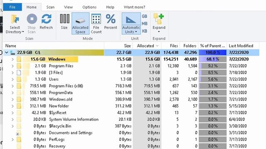266x149 pixels.
Task: Open the File menu
Action: 12,7
